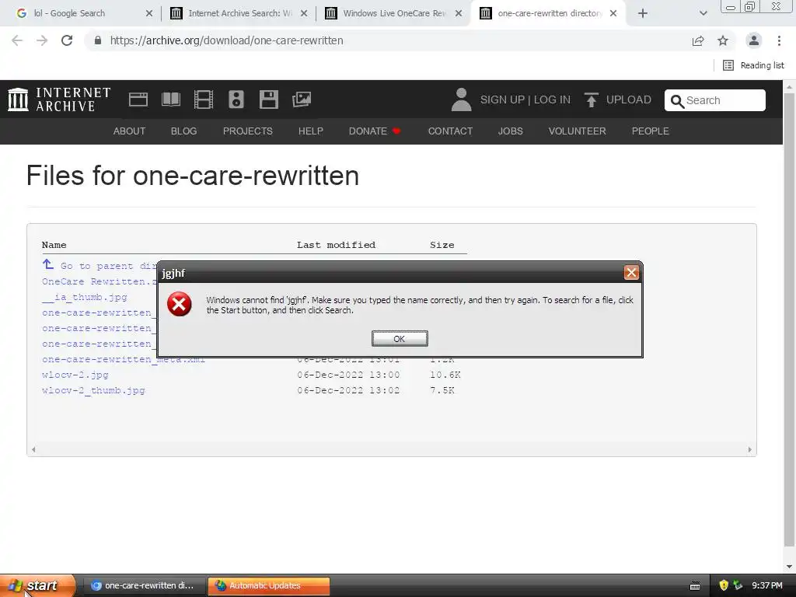Screen dimensions: 796x597
Task: Bookmark this page with the star icon
Action: pos(723,40)
